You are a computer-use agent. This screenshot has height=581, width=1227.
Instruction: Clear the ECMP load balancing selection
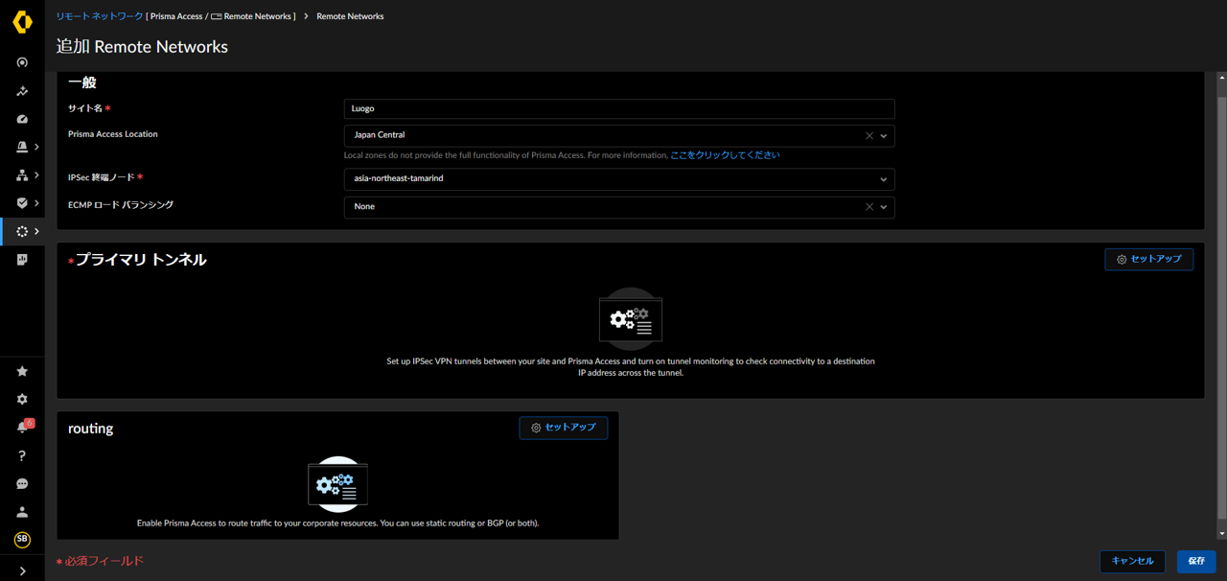click(x=869, y=207)
